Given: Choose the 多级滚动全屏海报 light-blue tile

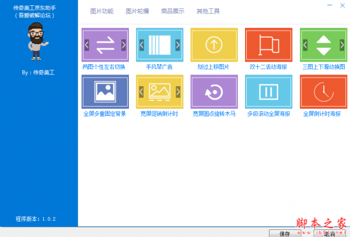Looking at the screenshot, I should tap(268, 91).
